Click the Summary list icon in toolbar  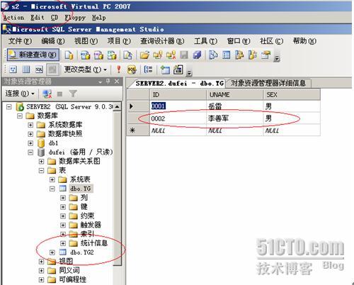[x=227, y=55]
